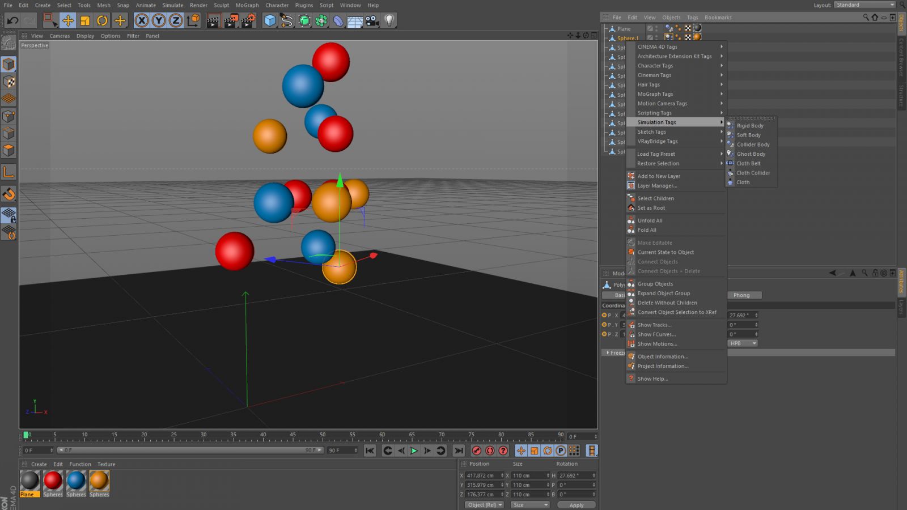Toggle the X axis lock

click(x=142, y=21)
